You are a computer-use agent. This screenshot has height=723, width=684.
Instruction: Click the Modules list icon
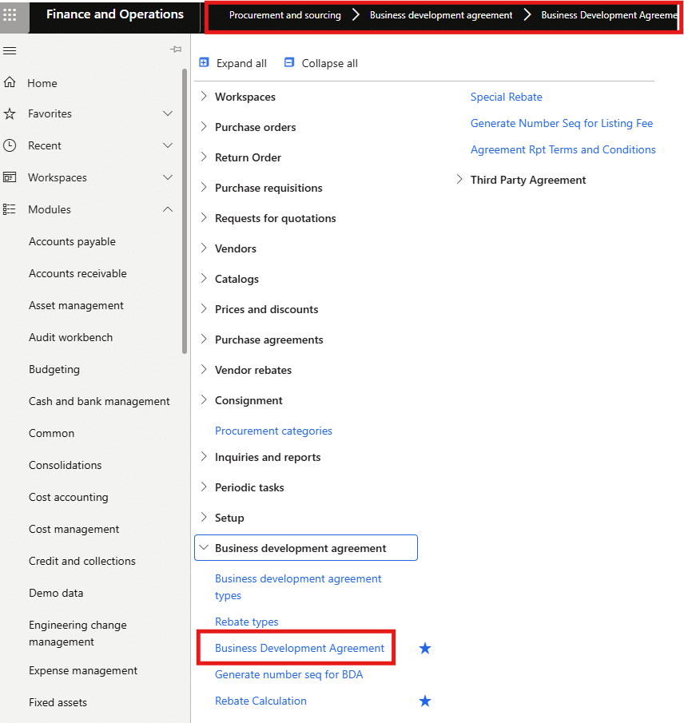tap(10, 209)
